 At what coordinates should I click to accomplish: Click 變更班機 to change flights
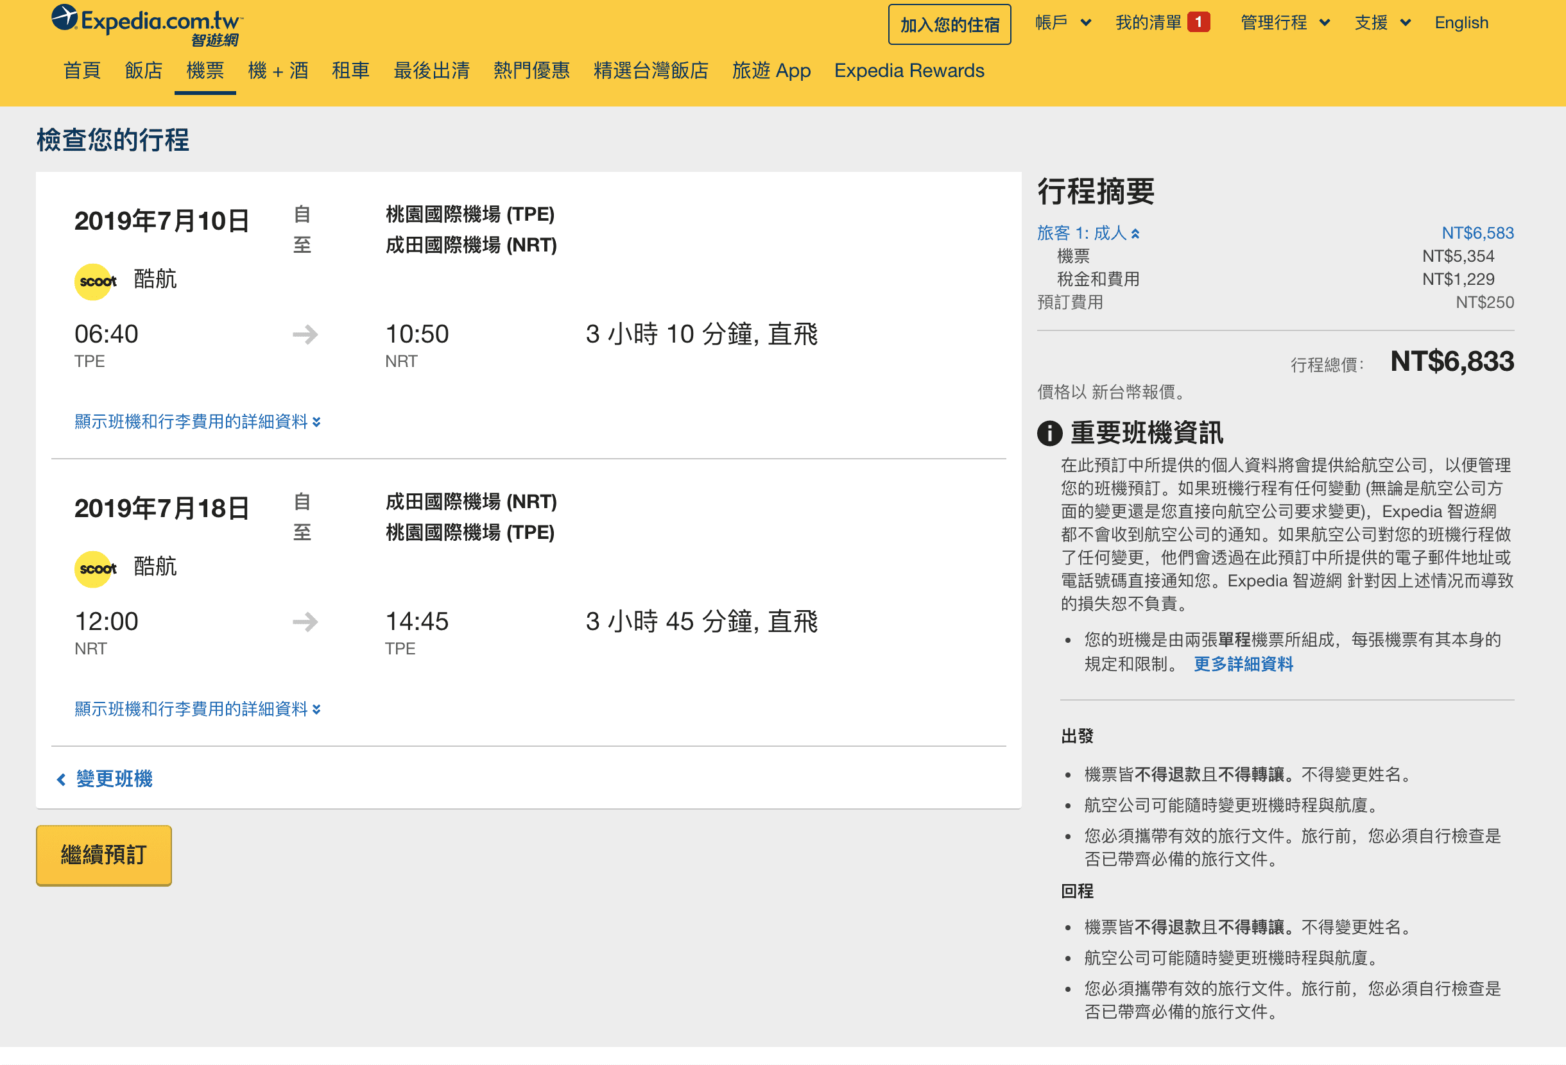coord(114,779)
